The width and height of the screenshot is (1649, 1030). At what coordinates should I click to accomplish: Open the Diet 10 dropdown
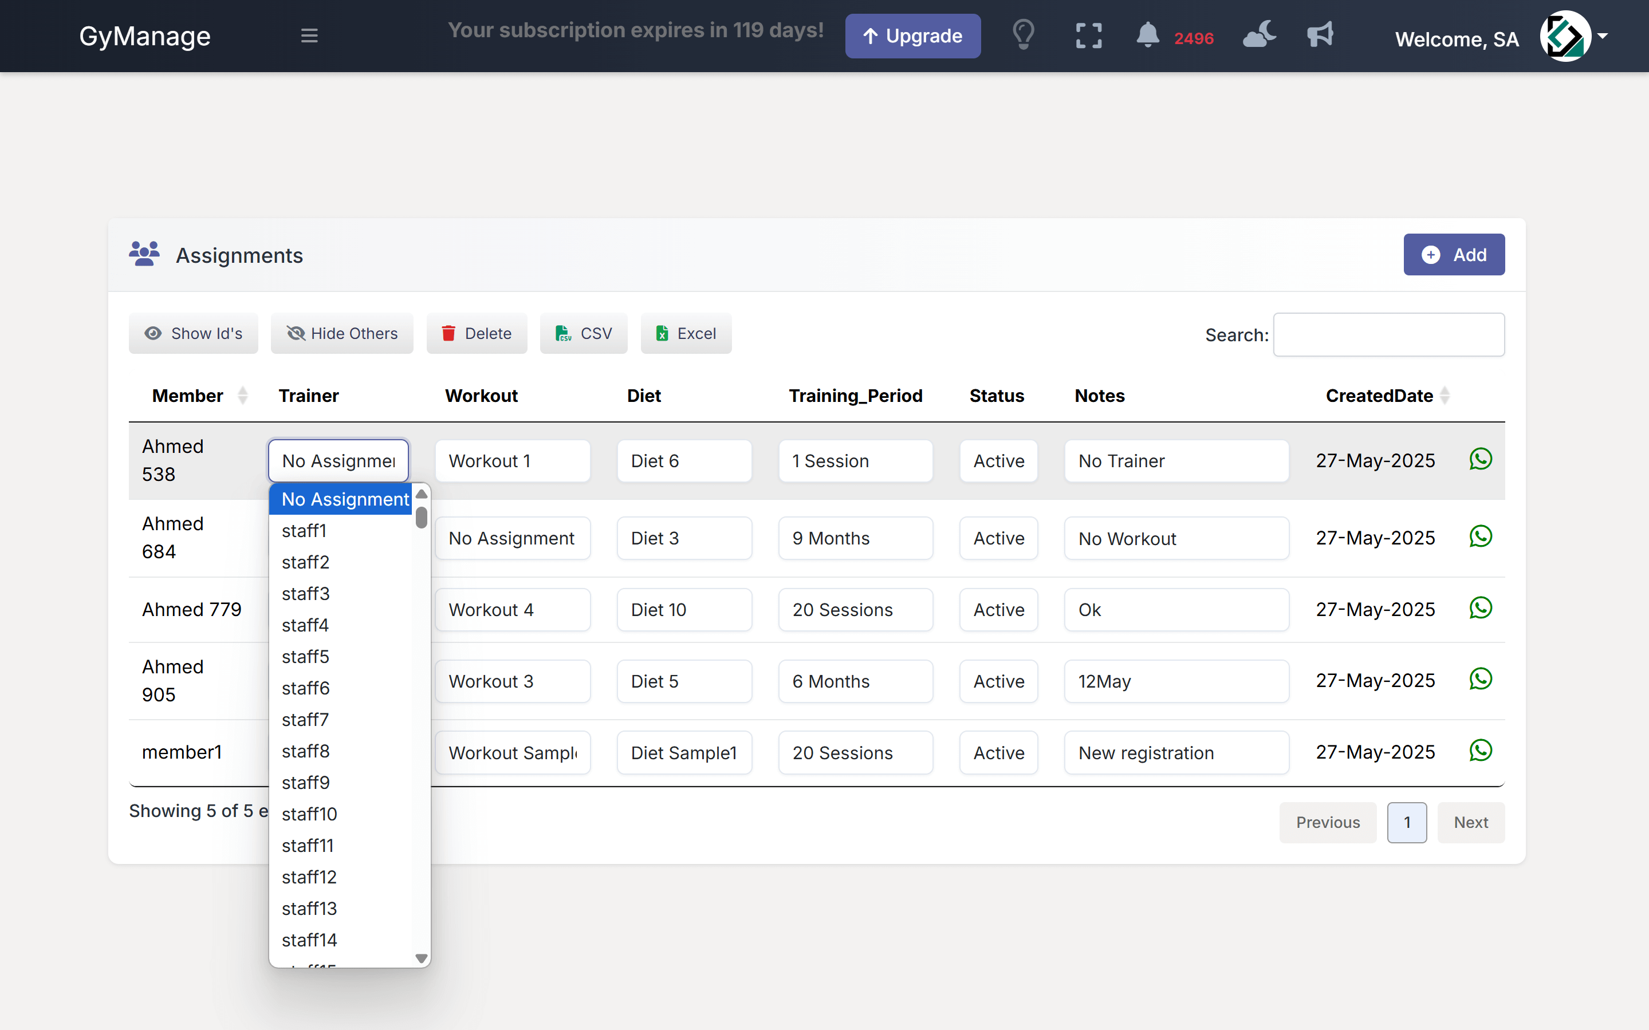click(684, 610)
